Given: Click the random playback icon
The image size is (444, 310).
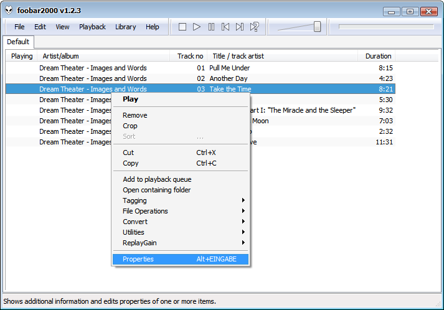Looking at the screenshot, I should click(254, 27).
